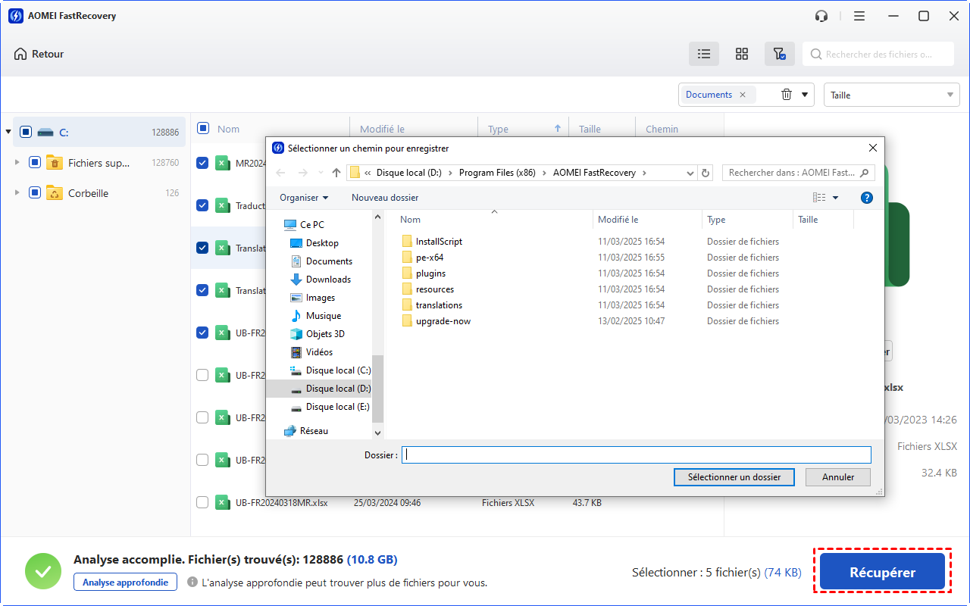The width and height of the screenshot is (970, 606).
Task: Check the UB-FR20240318MR.xlsx checkbox
Action: click(x=202, y=502)
